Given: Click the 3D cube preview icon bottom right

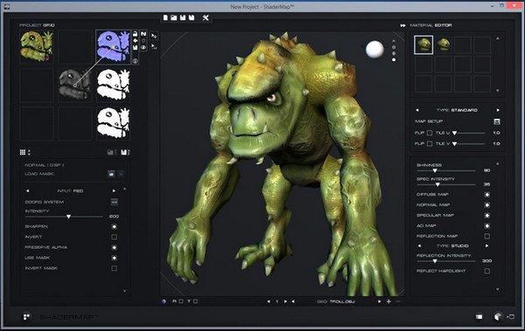Looking at the screenshot, I should 498,317.
